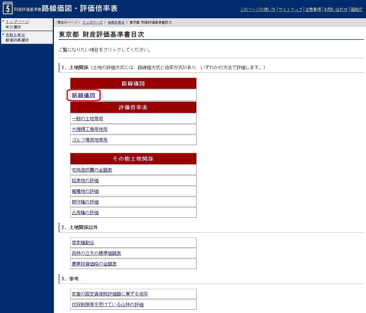This screenshot has width=366, height=313.
Task: Click the instruction text ご覧になりたい項目をクリックしてください
Action: pos(105,50)
